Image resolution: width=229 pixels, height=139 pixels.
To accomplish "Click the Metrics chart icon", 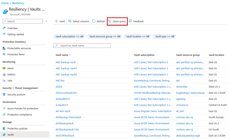I will pos(4,74).
